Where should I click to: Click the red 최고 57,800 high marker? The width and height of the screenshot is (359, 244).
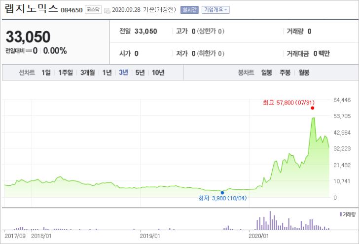click(313, 108)
